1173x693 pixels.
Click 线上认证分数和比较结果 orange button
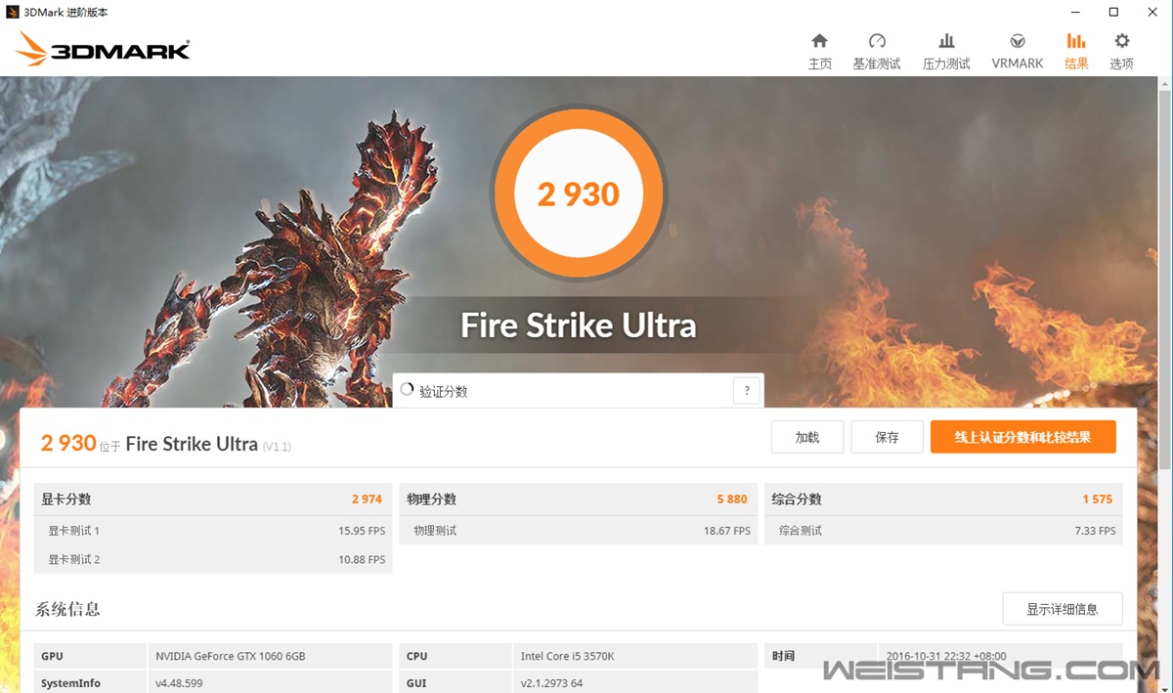1023,437
